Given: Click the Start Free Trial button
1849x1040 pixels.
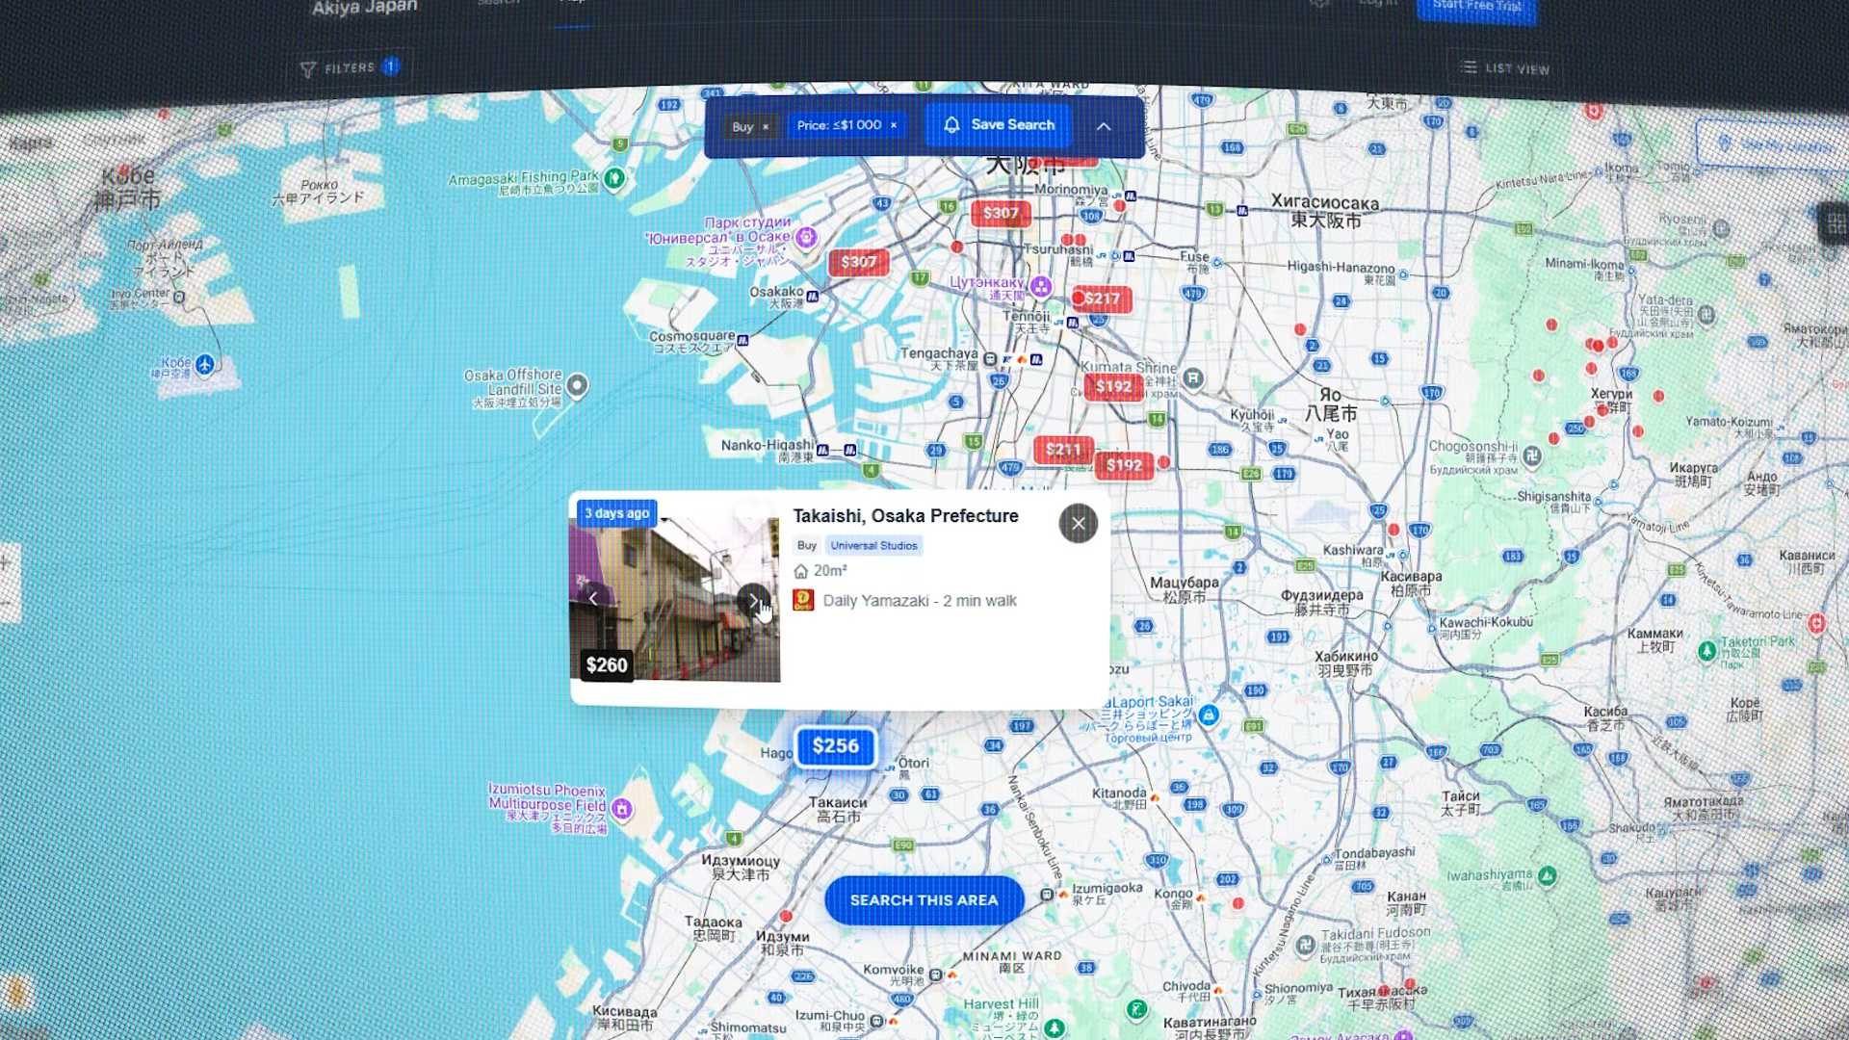Looking at the screenshot, I should click(x=1475, y=8).
